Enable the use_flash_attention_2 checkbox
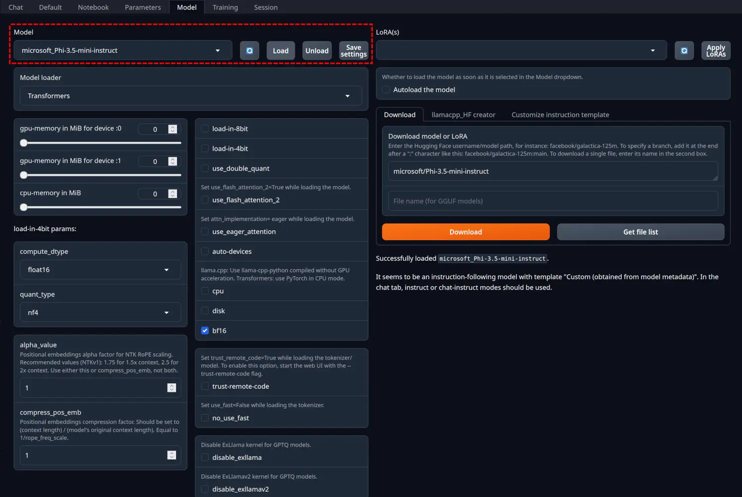 (x=205, y=200)
